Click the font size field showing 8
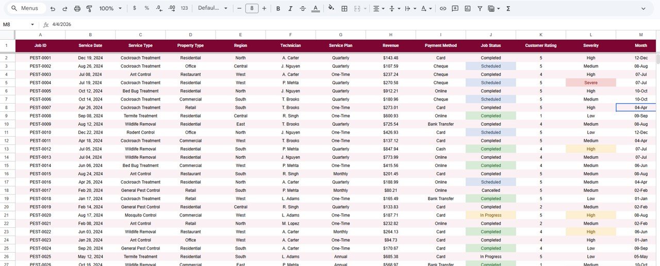 (x=252, y=9)
